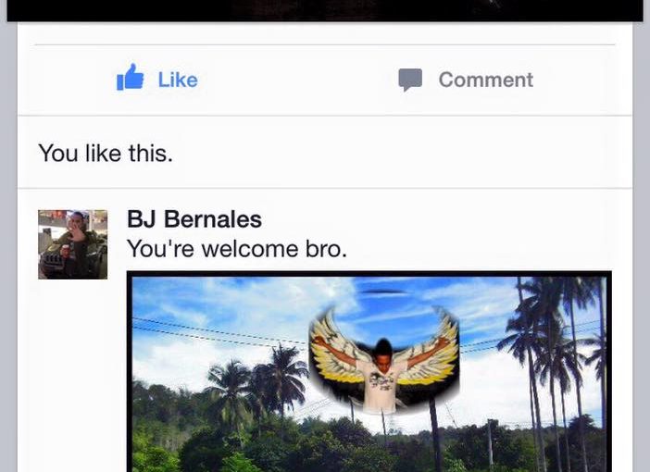
Task: Unlike the post via the Like label
Action: (178, 80)
